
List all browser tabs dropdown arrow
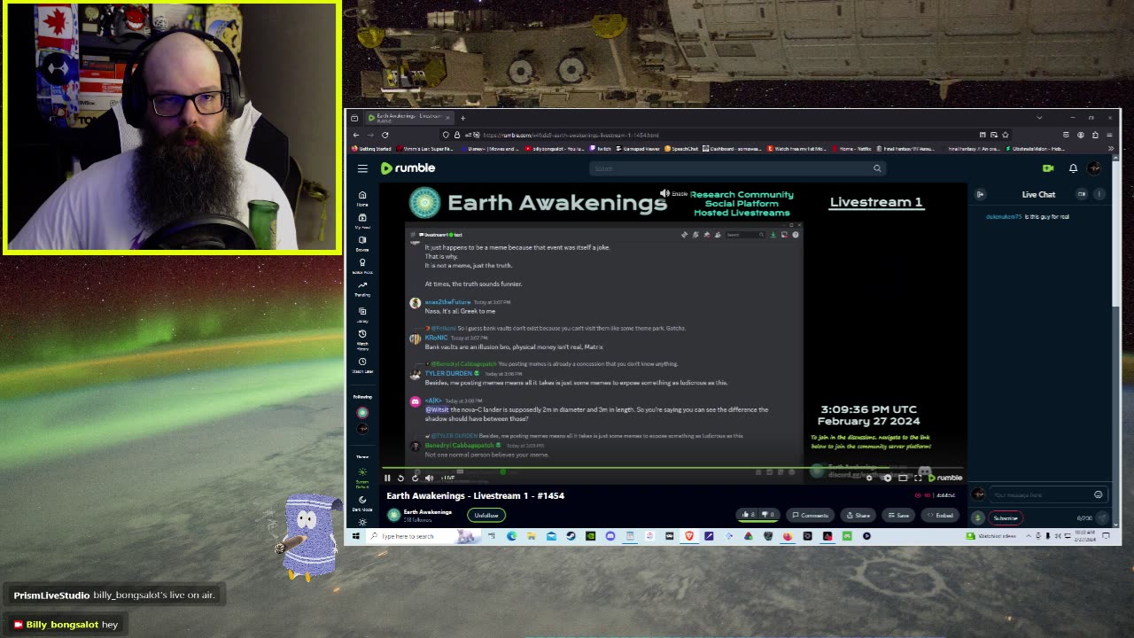[1039, 118]
